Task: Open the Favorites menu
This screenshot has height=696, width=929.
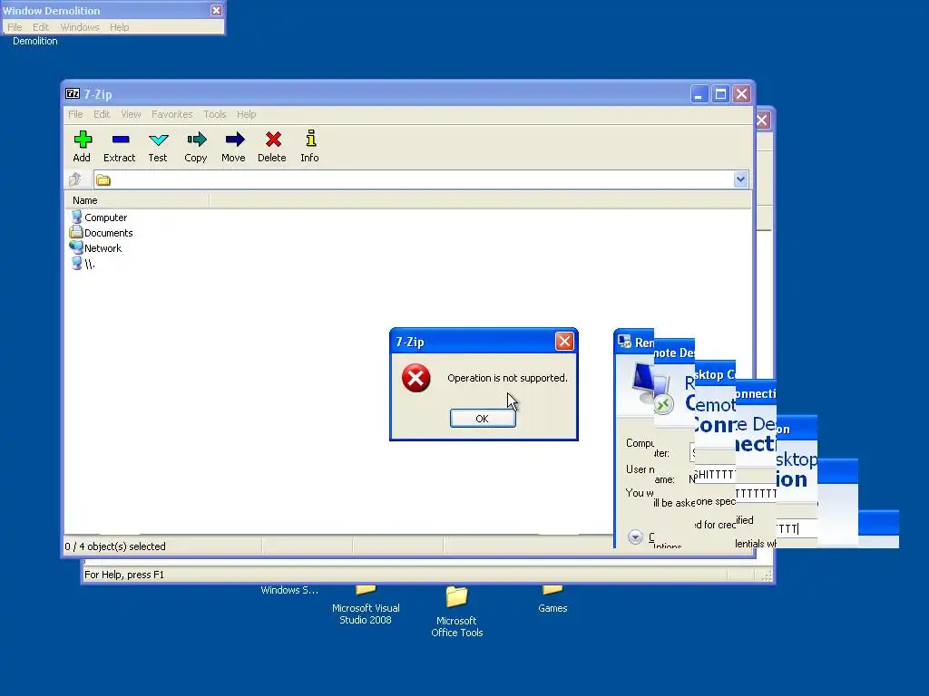Action: coord(171,114)
